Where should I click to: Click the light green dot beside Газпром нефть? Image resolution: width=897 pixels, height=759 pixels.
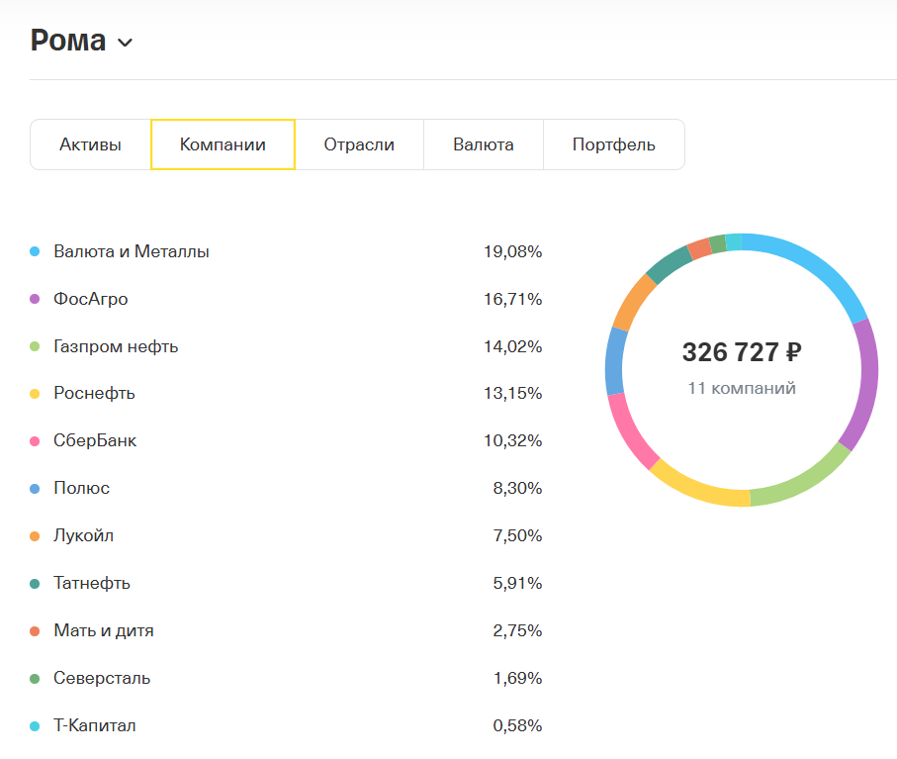(x=35, y=346)
